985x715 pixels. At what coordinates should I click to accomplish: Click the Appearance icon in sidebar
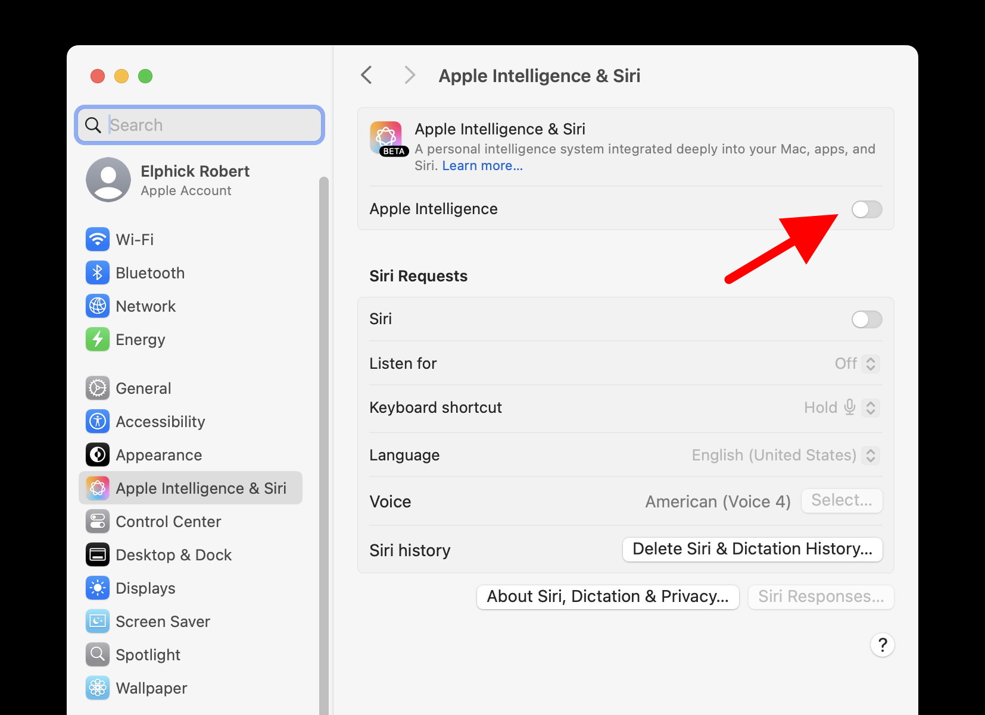(x=98, y=455)
